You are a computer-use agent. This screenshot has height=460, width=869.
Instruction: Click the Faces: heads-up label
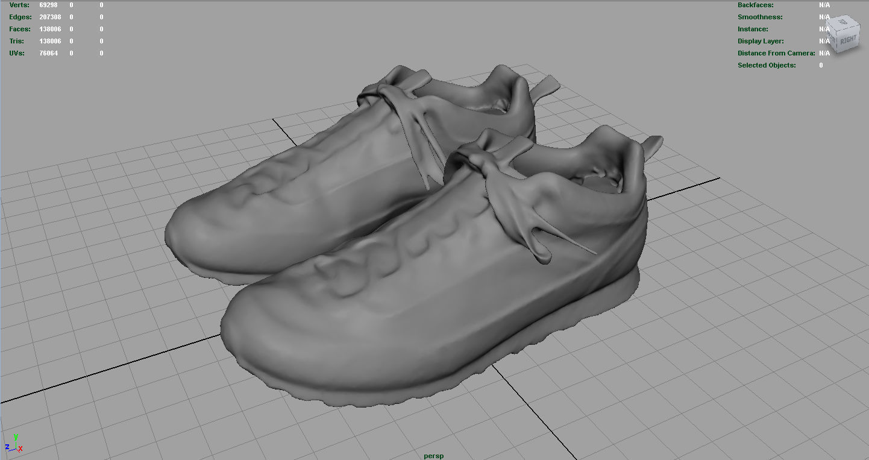[20, 29]
